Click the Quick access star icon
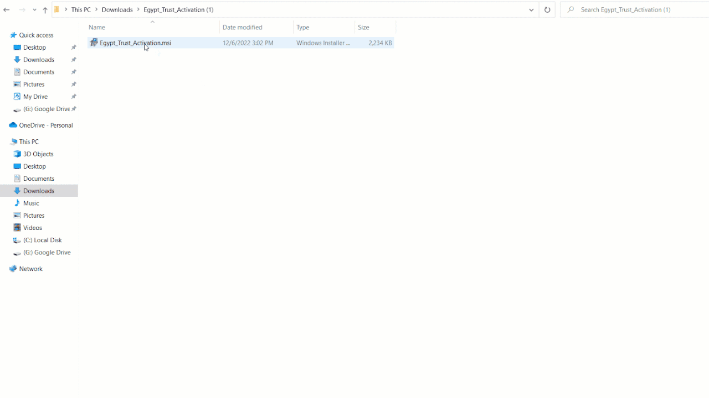 pos(13,35)
